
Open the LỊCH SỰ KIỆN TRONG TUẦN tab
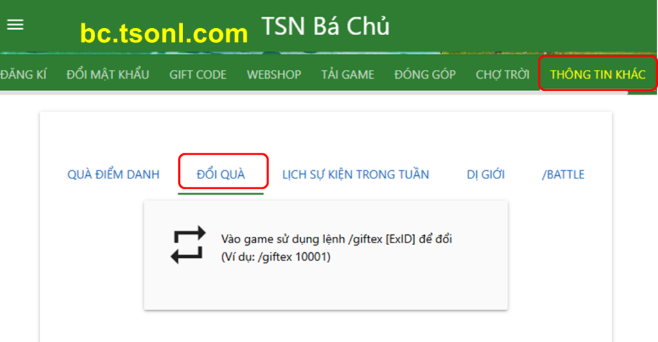pyautogui.click(x=355, y=175)
